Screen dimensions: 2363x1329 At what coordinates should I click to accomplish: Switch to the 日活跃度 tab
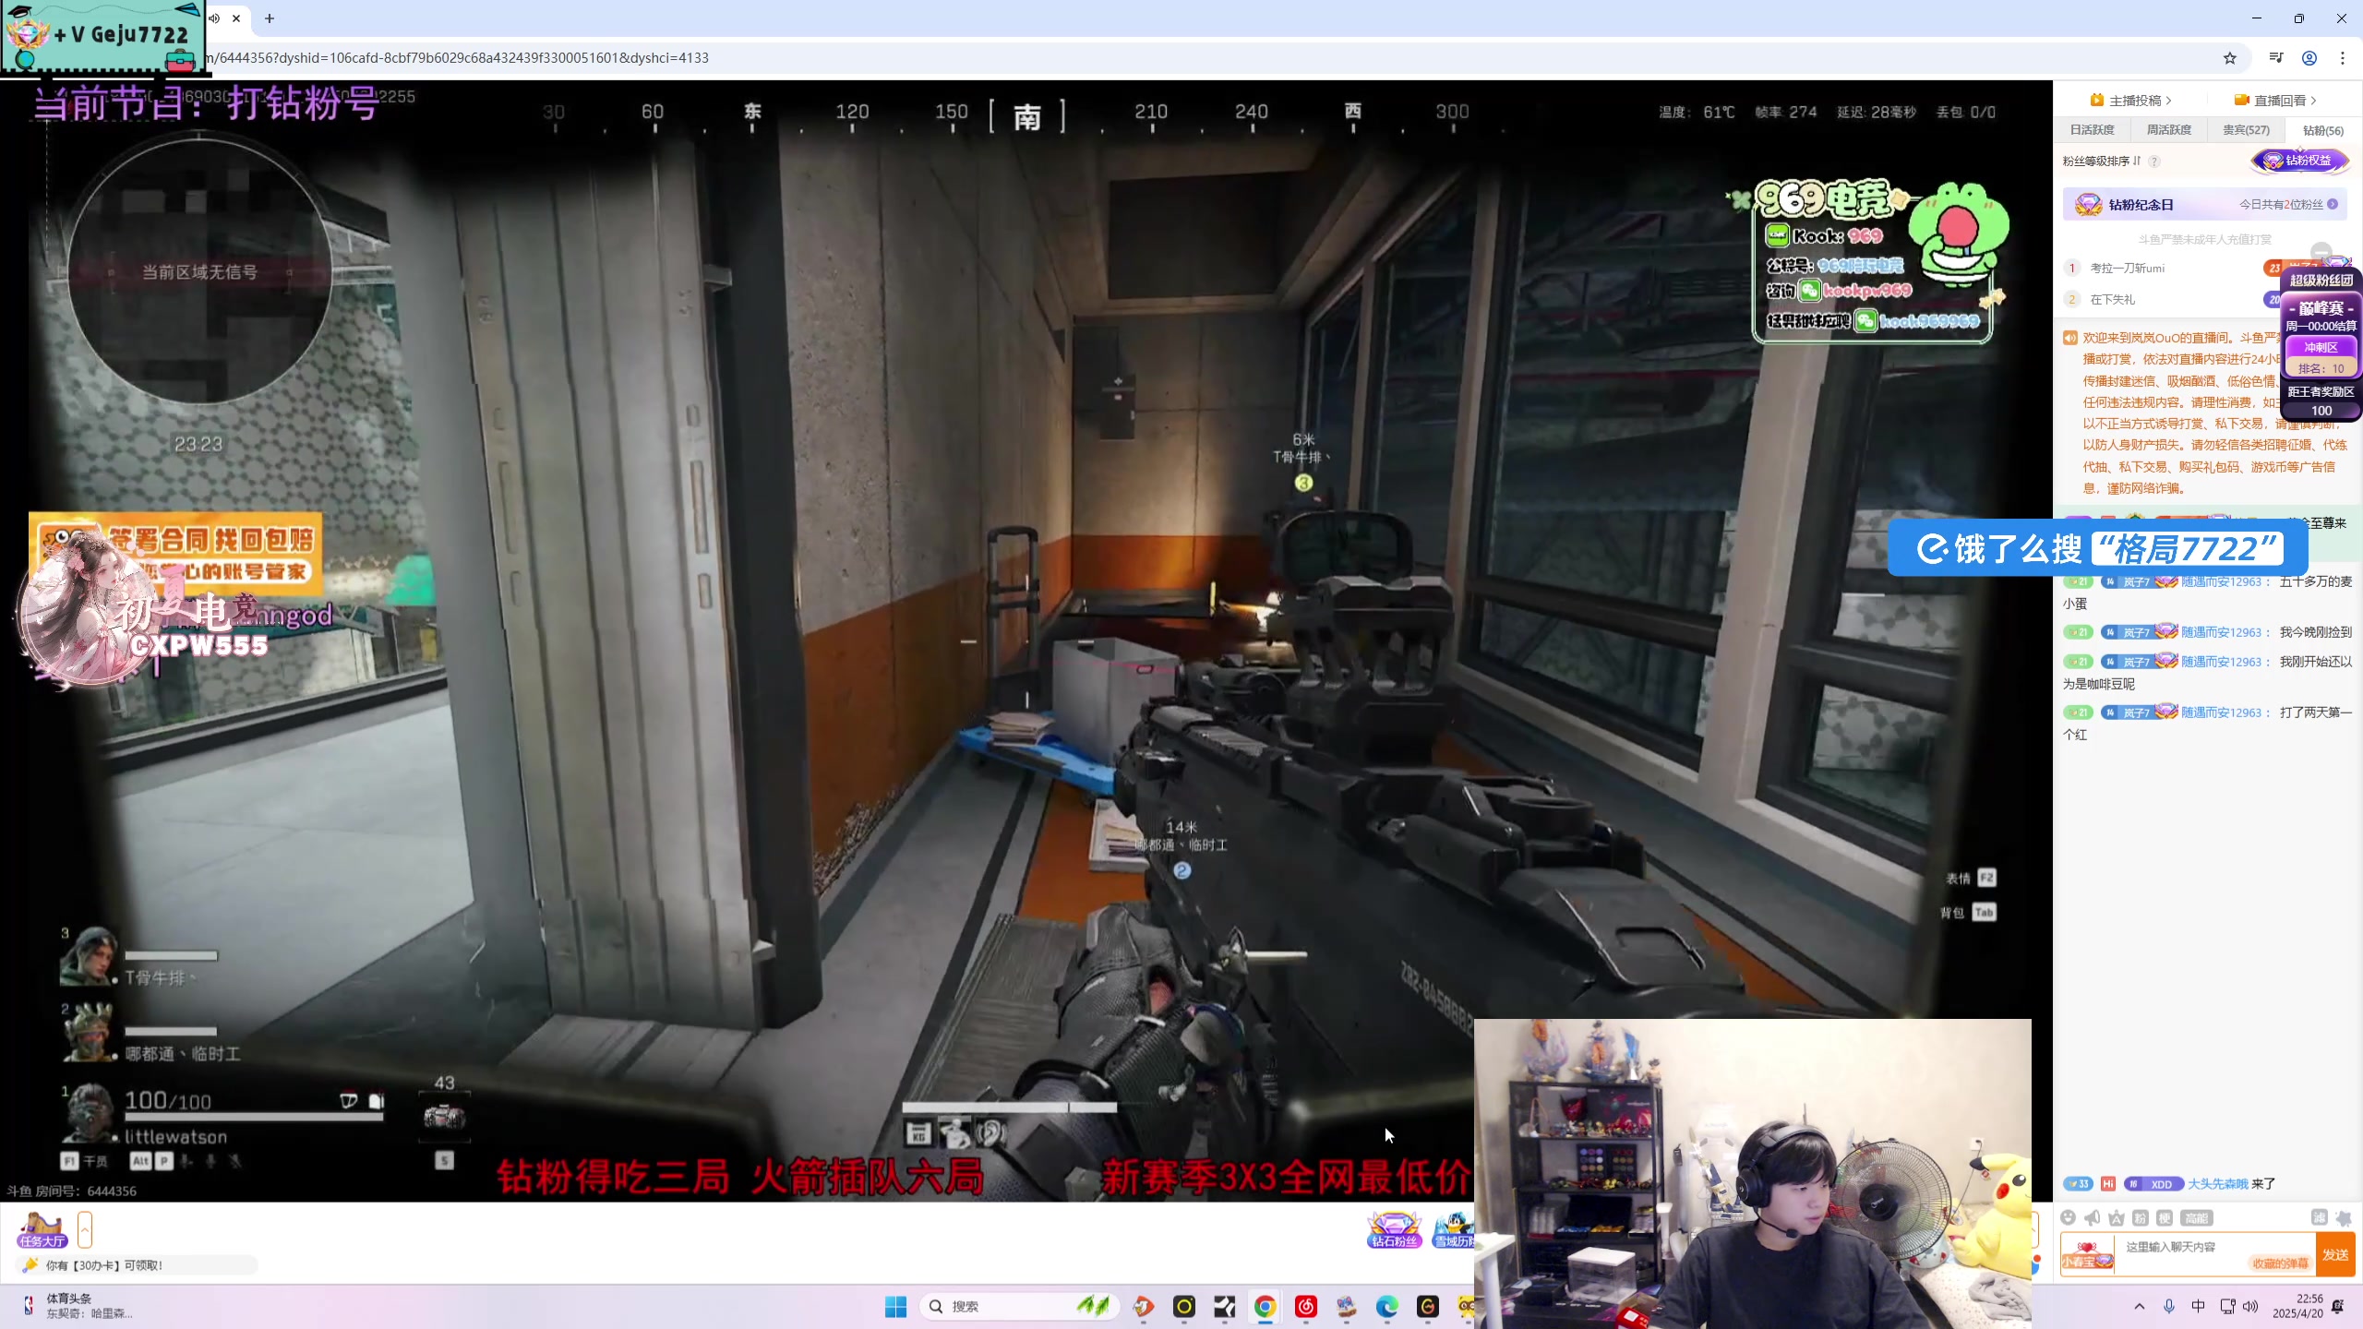click(2092, 130)
